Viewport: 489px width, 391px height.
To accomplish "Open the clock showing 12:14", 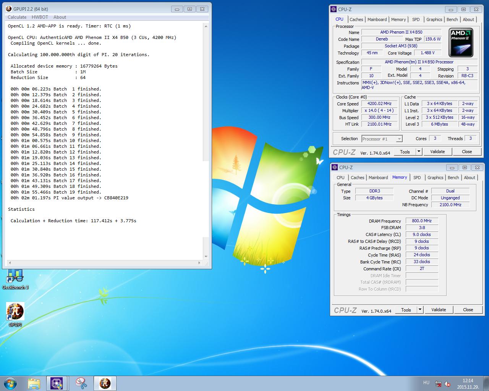I will coord(468,381).
